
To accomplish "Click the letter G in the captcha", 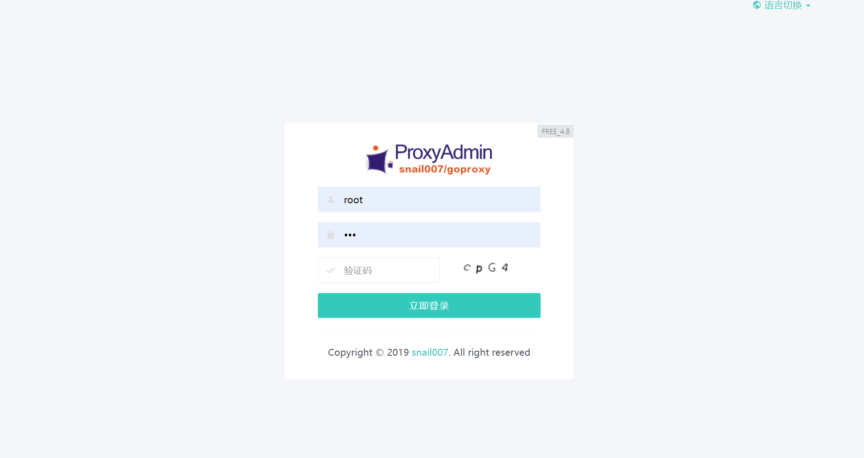I will coord(492,267).
